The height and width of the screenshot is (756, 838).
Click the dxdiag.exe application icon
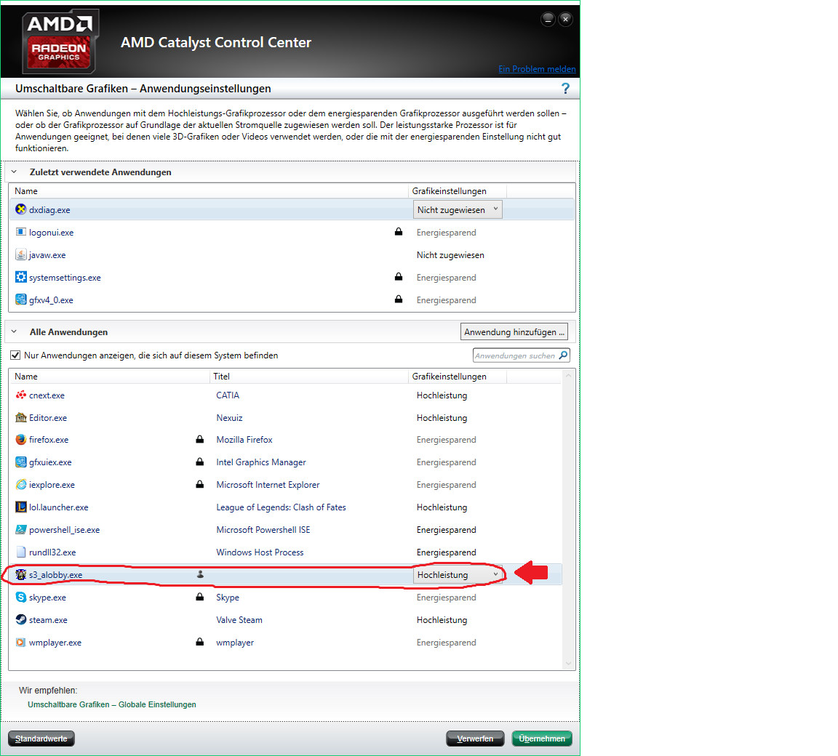point(21,210)
